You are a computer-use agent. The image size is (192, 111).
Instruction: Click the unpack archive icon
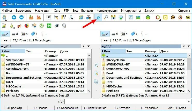point(39,17)
